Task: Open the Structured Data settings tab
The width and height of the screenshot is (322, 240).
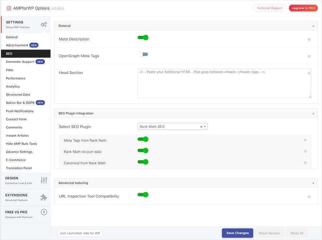Action: click(18, 95)
